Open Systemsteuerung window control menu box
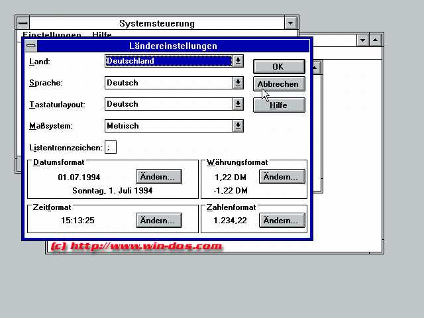This screenshot has height=318, width=424. coord(23,23)
